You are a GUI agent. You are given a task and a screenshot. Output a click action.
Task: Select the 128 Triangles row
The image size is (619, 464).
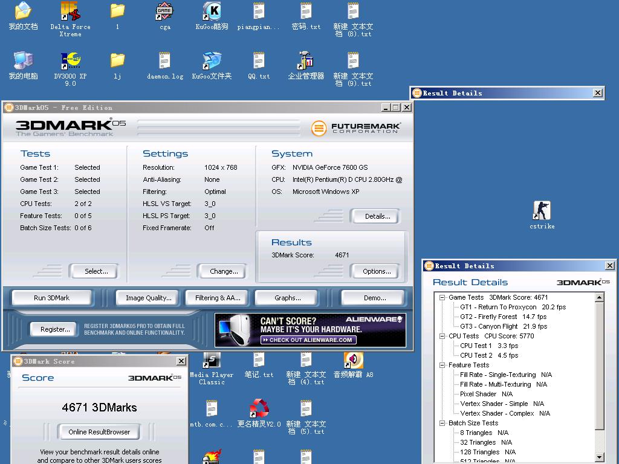488,452
